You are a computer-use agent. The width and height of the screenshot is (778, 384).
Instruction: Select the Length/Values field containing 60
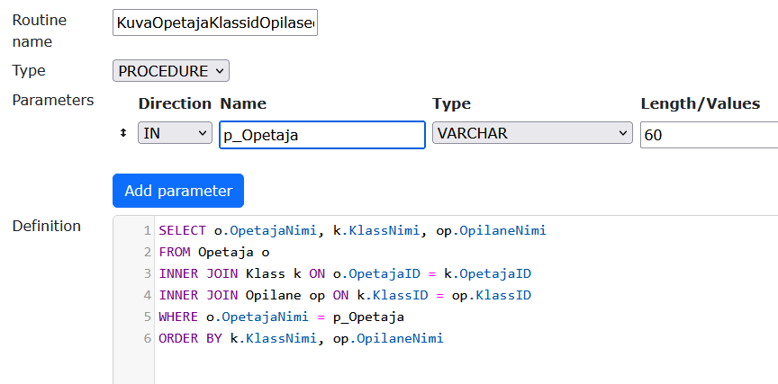coord(708,135)
